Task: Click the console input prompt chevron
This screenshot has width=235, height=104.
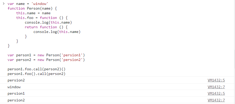Action: pos(4,4)
